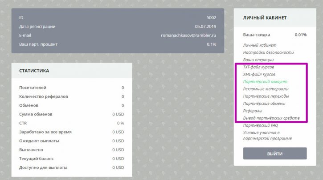The height and width of the screenshot is (180, 323).
Task: Open Настройки безопасности settings link
Action: [268, 52]
